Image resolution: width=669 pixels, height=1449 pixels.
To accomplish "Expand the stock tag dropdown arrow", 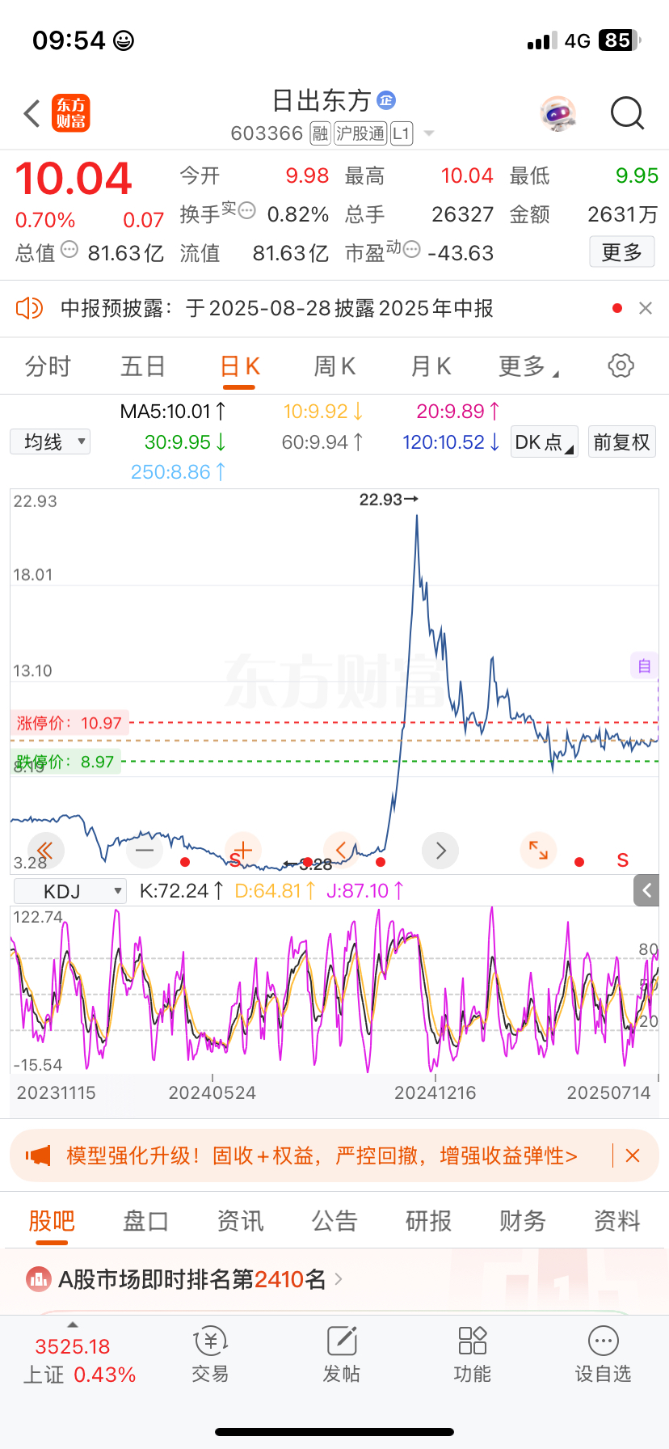I will tap(429, 133).
